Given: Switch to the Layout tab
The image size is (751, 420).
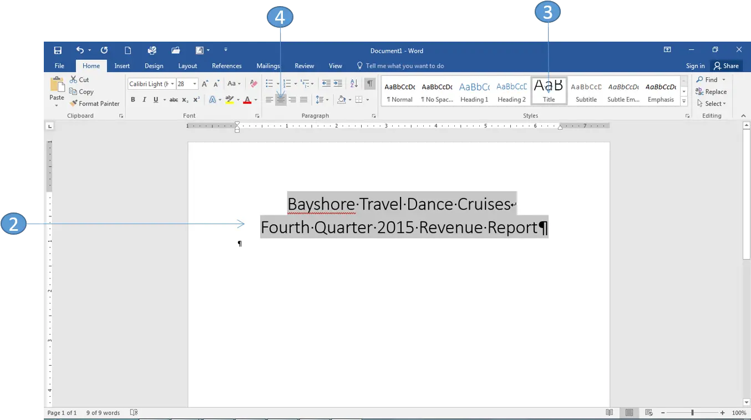Looking at the screenshot, I should pyautogui.click(x=187, y=65).
